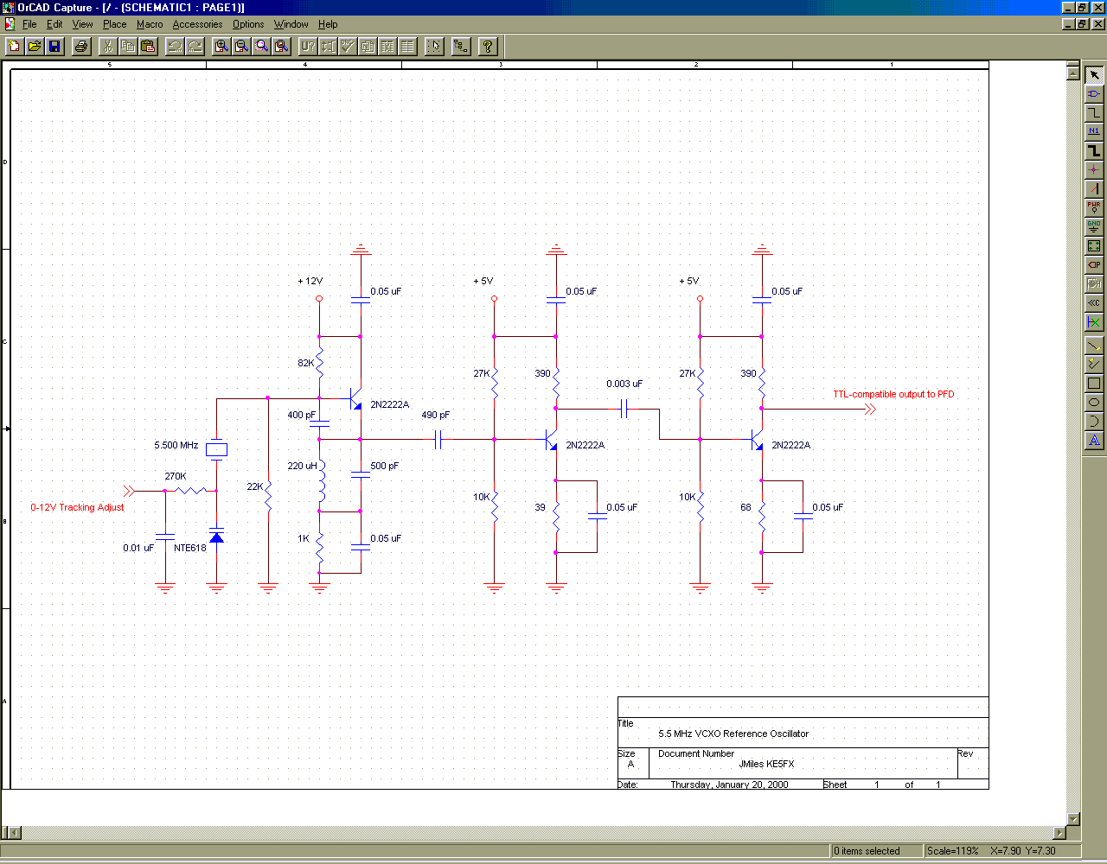Click the Annotate toolbar icon
The height and width of the screenshot is (864, 1107).
pos(308,46)
